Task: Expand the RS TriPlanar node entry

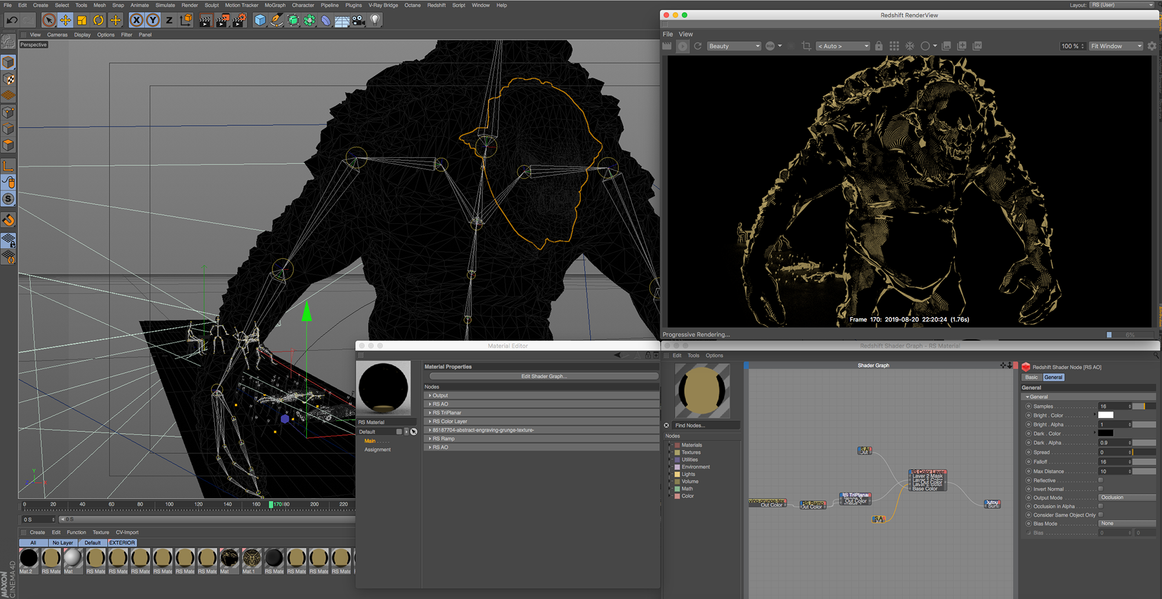Action: click(x=430, y=413)
